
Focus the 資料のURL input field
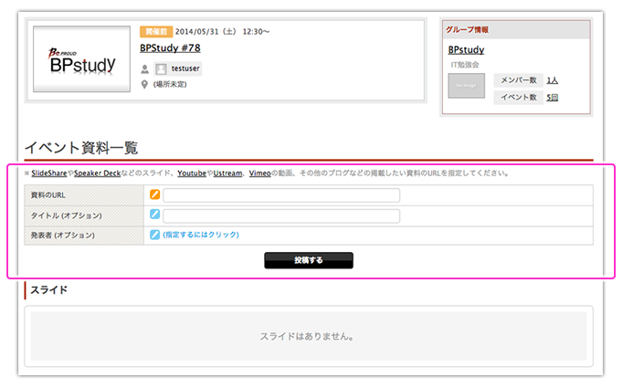click(x=281, y=195)
